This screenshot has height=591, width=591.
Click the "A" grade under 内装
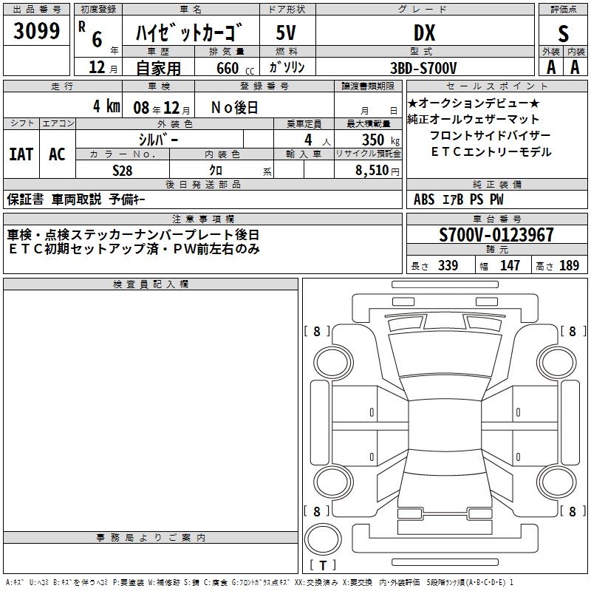tap(575, 67)
